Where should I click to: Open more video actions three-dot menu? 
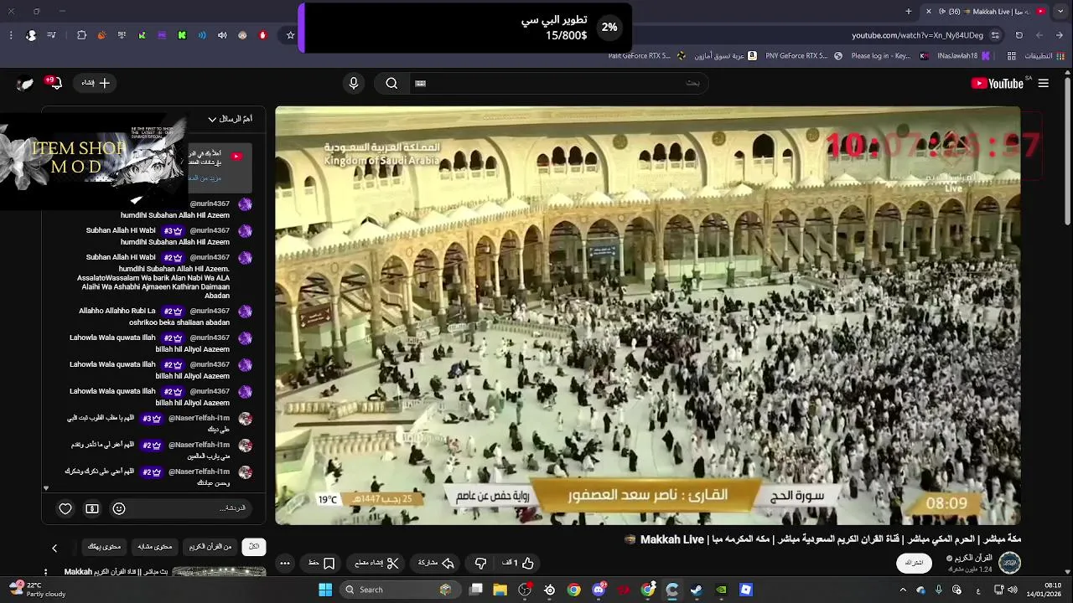tap(285, 563)
